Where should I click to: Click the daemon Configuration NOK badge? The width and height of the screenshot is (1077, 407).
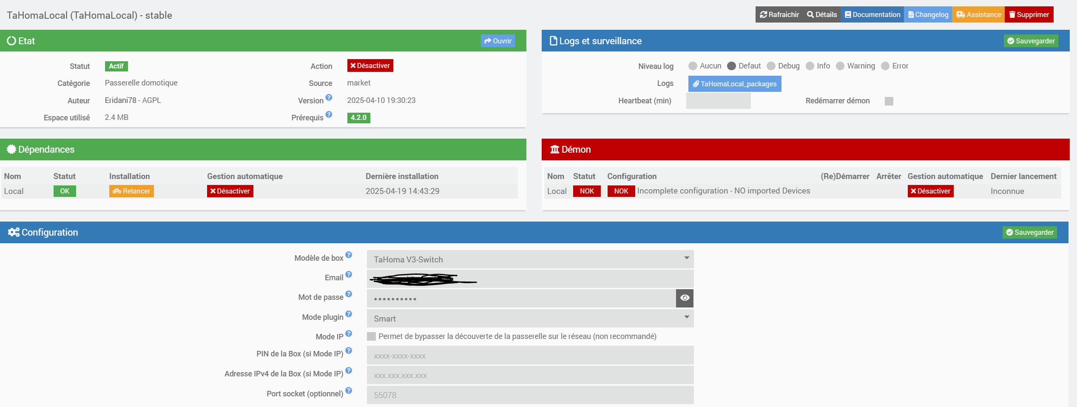621,191
